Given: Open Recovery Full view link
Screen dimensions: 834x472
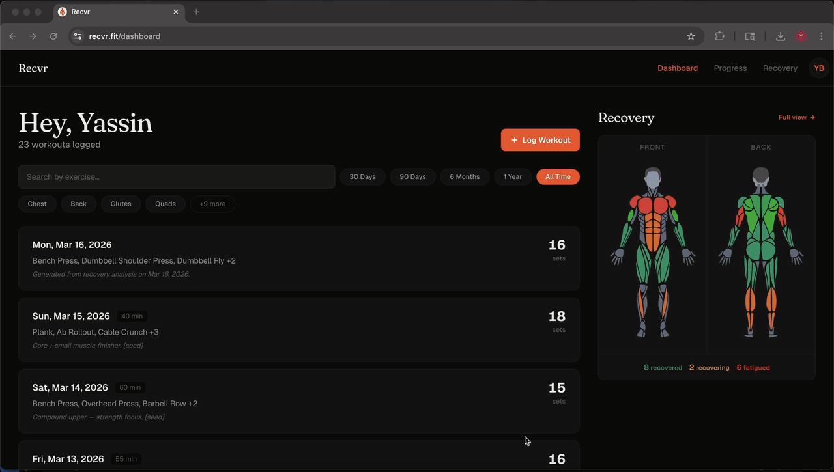Looking at the screenshot, I should coord(796,117).
